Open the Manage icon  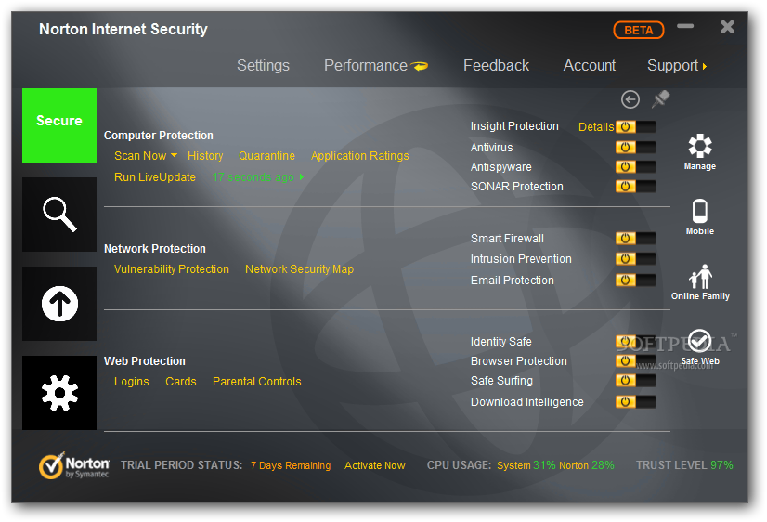[x=700, y=149]
